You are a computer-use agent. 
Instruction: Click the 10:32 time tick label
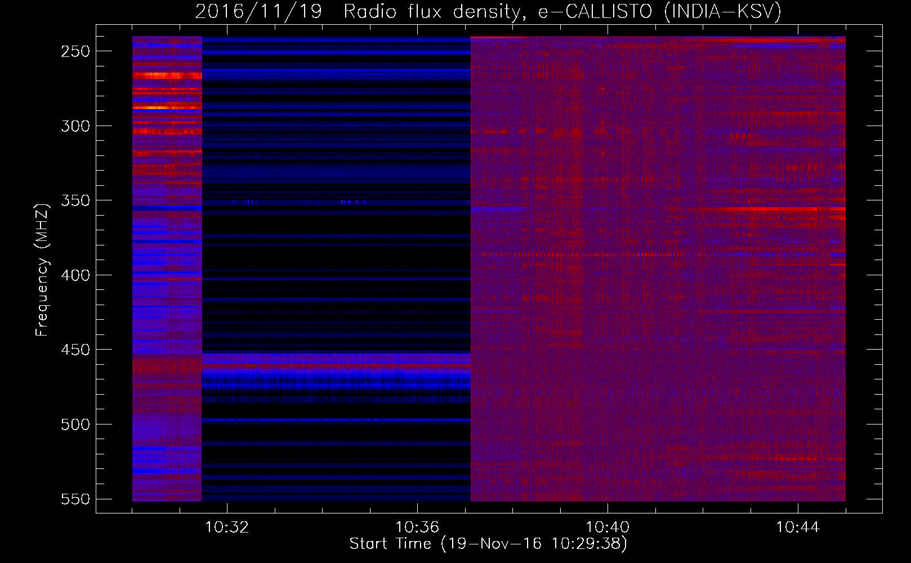tap(227, 528)
